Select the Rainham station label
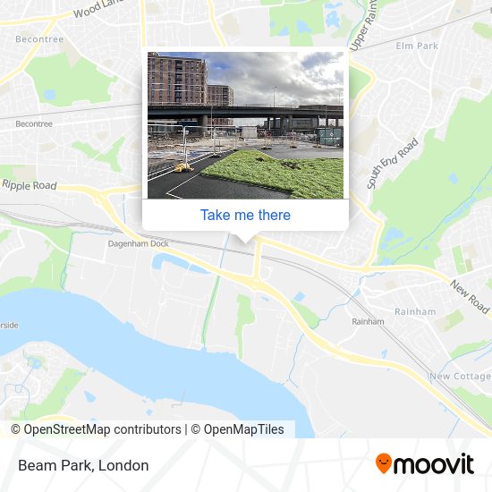The image size is (492, 492). point(368,322)
